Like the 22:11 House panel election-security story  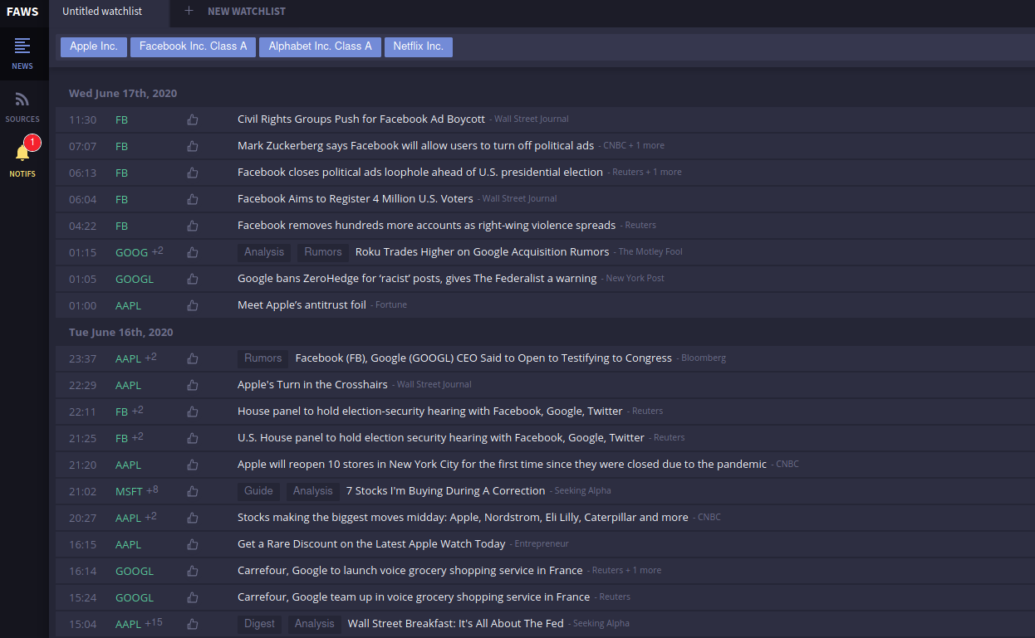point(193,412)
